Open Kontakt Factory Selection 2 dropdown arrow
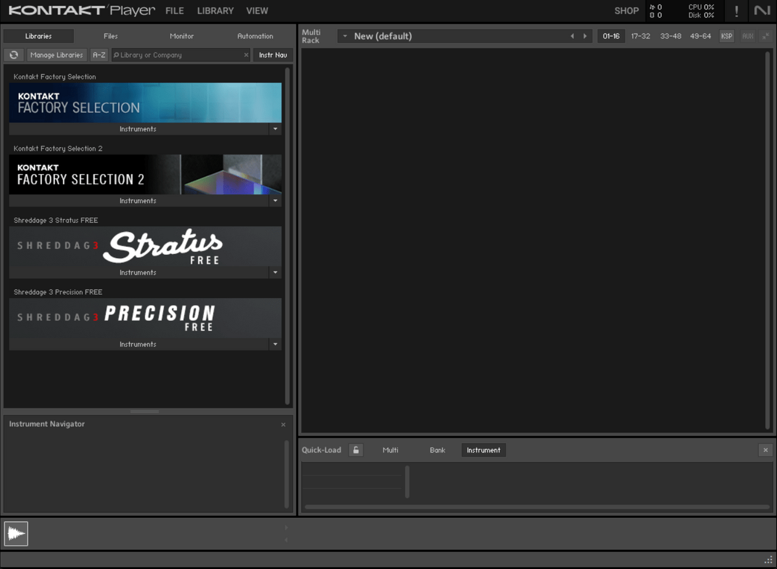Image resolution: width=777 pixels, height=569 pixels. point(275,200)
